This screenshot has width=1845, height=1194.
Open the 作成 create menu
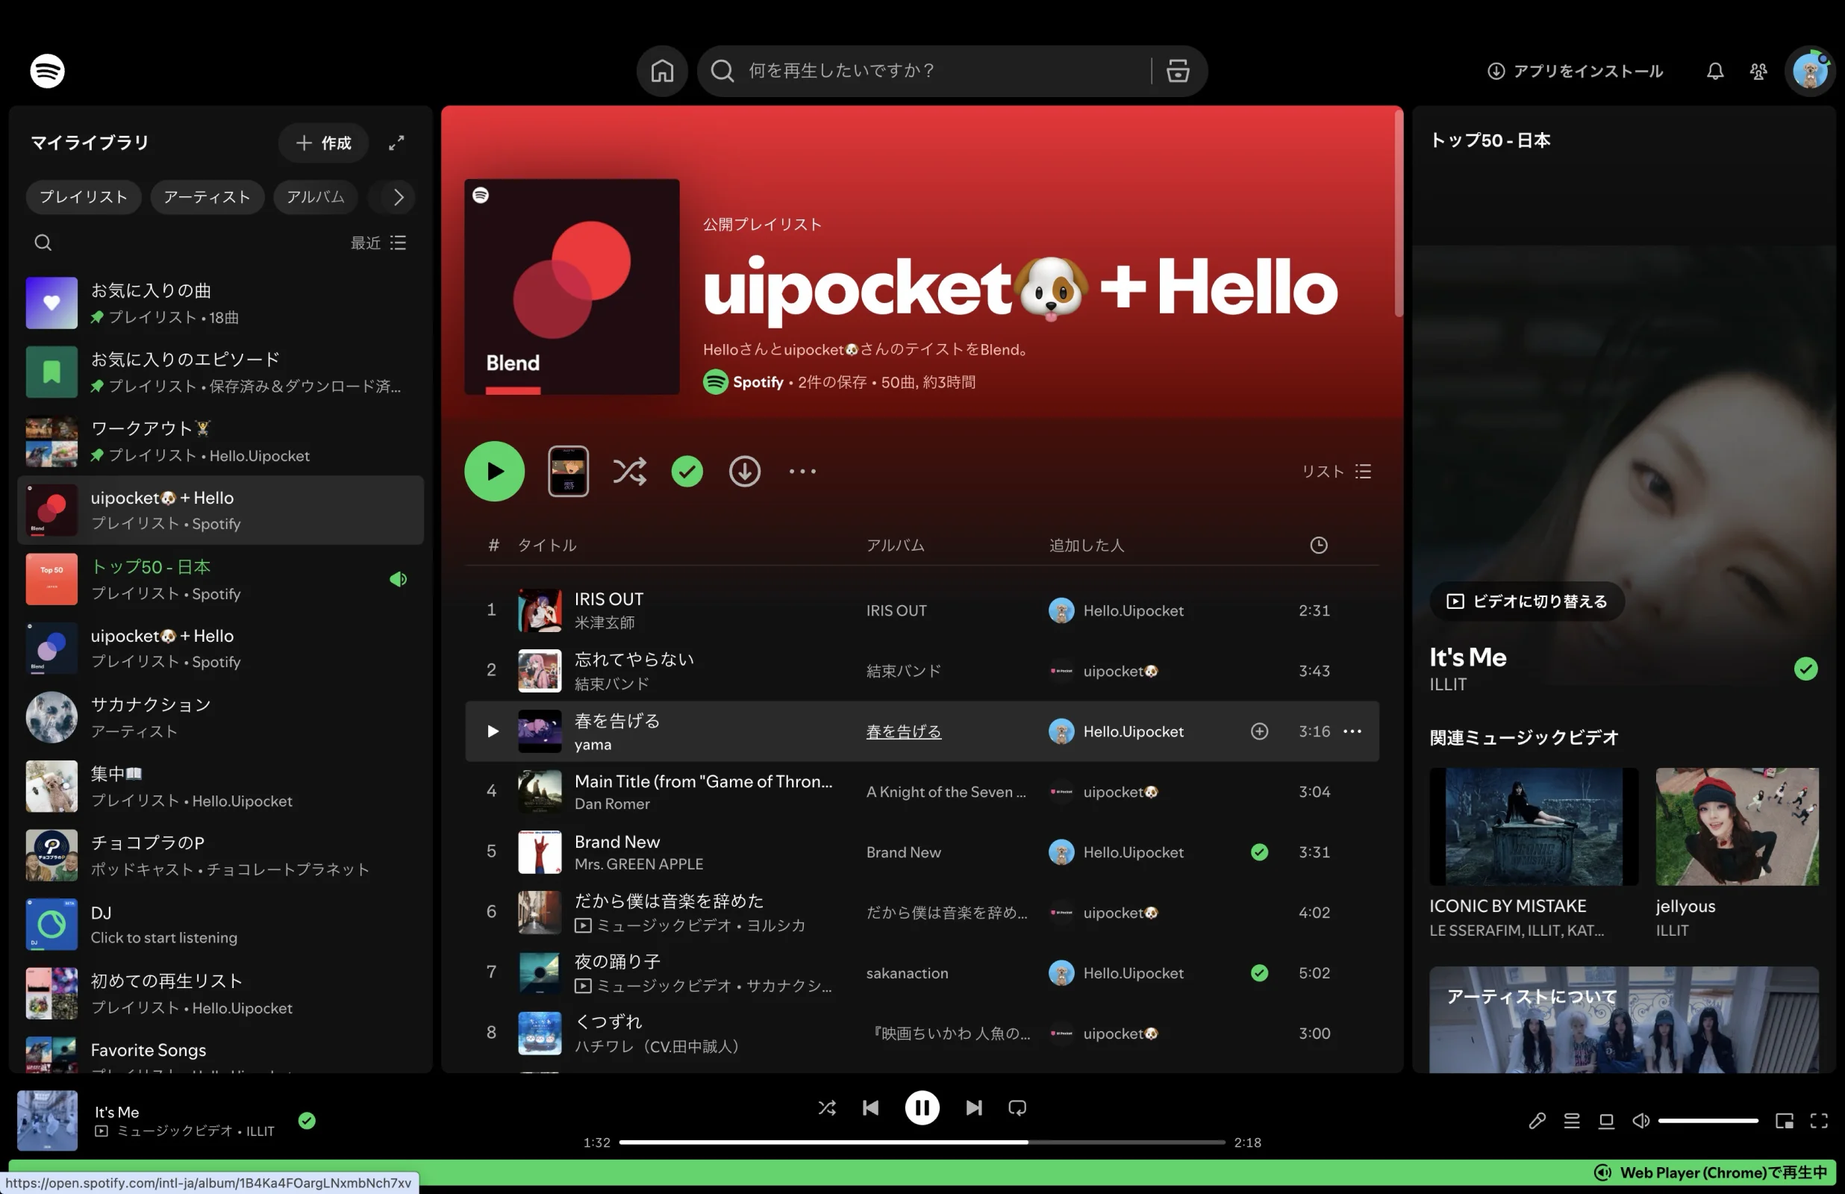323,143
